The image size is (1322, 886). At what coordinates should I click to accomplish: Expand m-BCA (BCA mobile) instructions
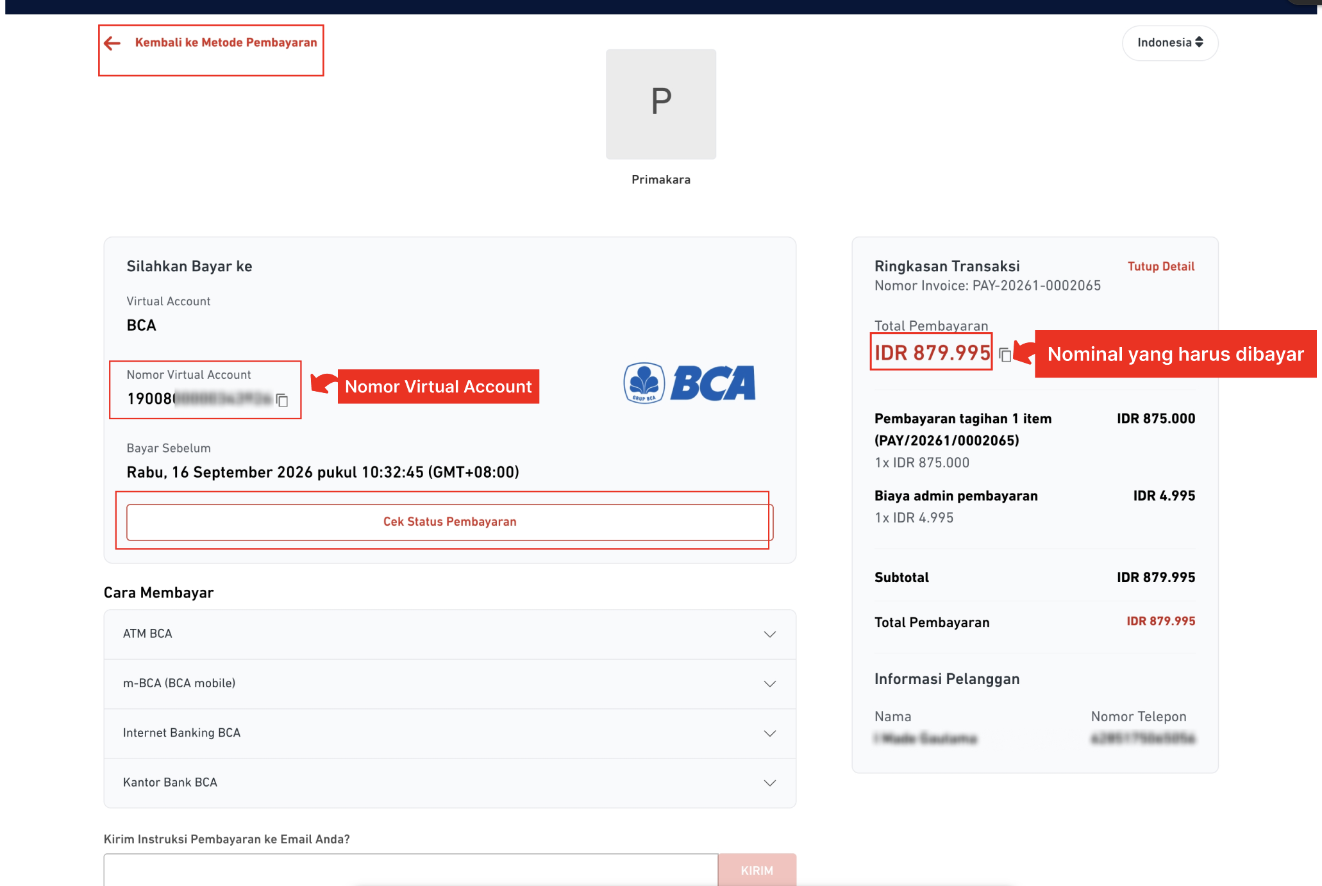[x=449, y=683]
